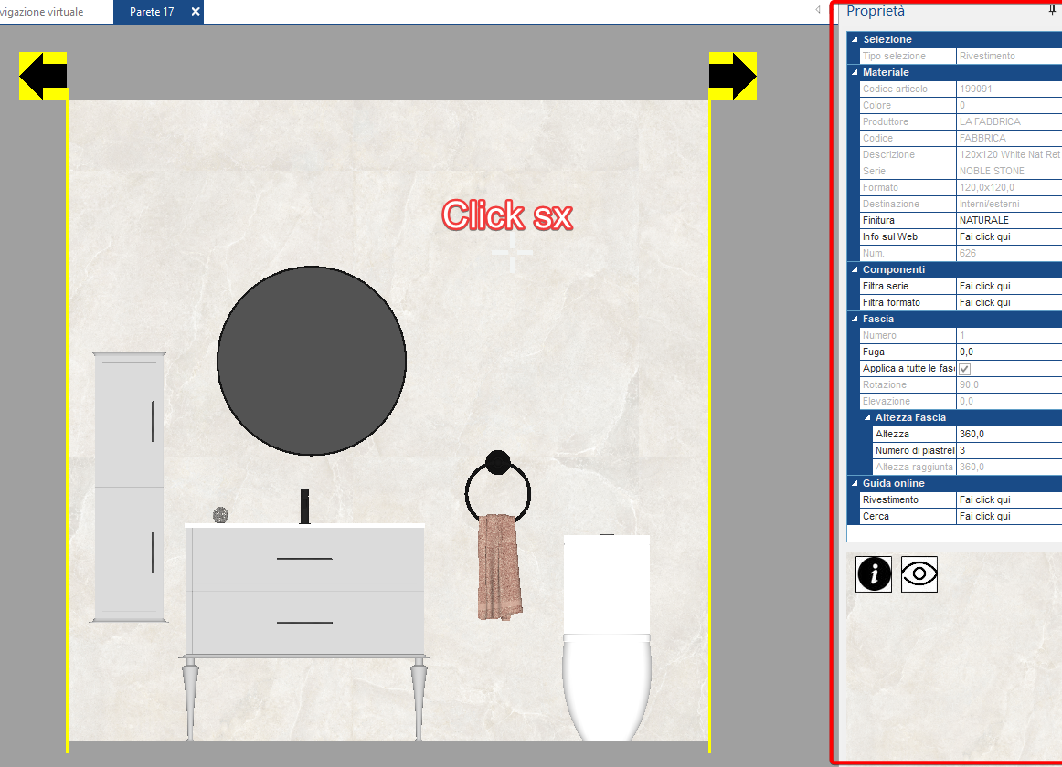
Task: Collapse the Guida online section
Action: [855, 483]
